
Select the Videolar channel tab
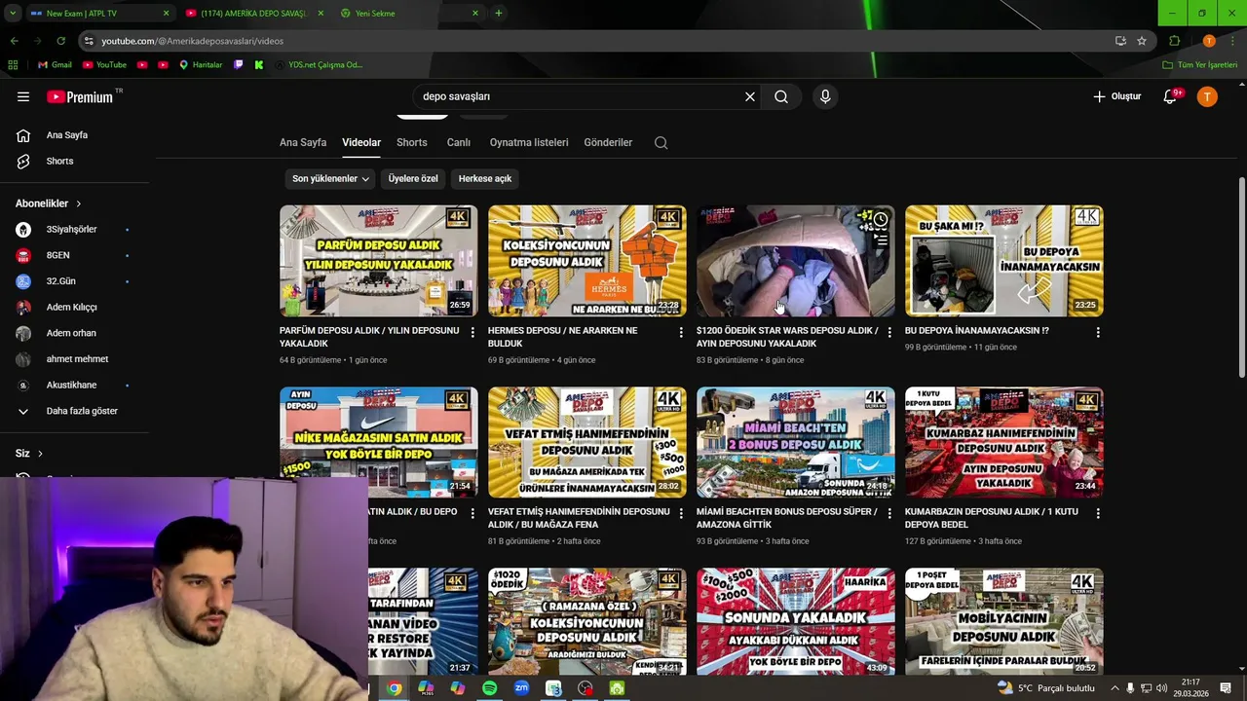tap(361, 142)
